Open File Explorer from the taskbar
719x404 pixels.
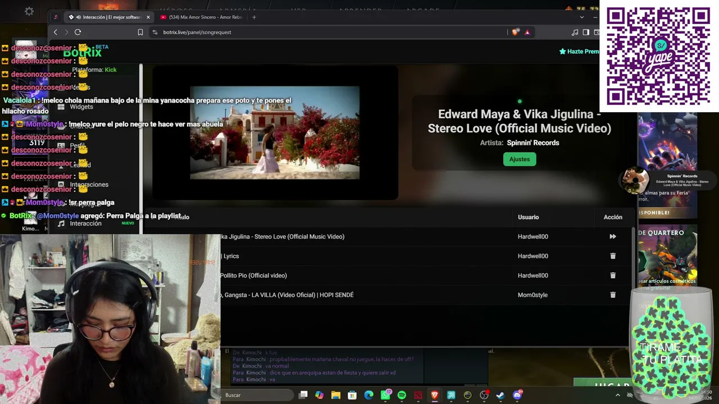point(336,395)
